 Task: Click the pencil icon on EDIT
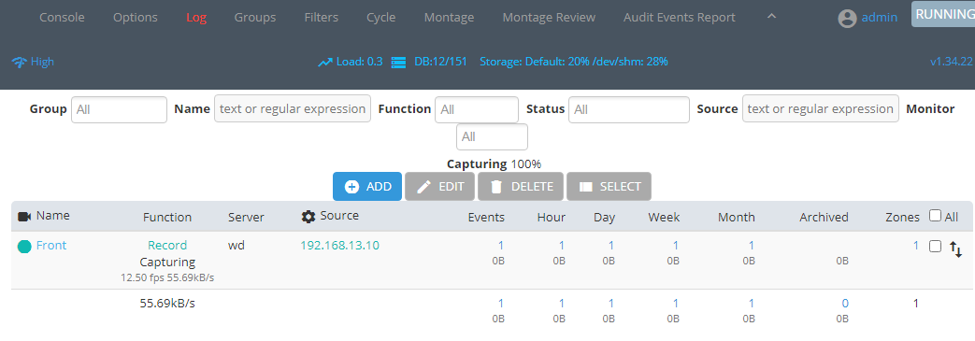coord(424,186)
